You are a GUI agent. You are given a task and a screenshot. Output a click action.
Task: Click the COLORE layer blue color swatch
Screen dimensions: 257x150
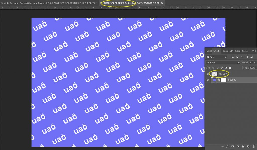(214, 80)
